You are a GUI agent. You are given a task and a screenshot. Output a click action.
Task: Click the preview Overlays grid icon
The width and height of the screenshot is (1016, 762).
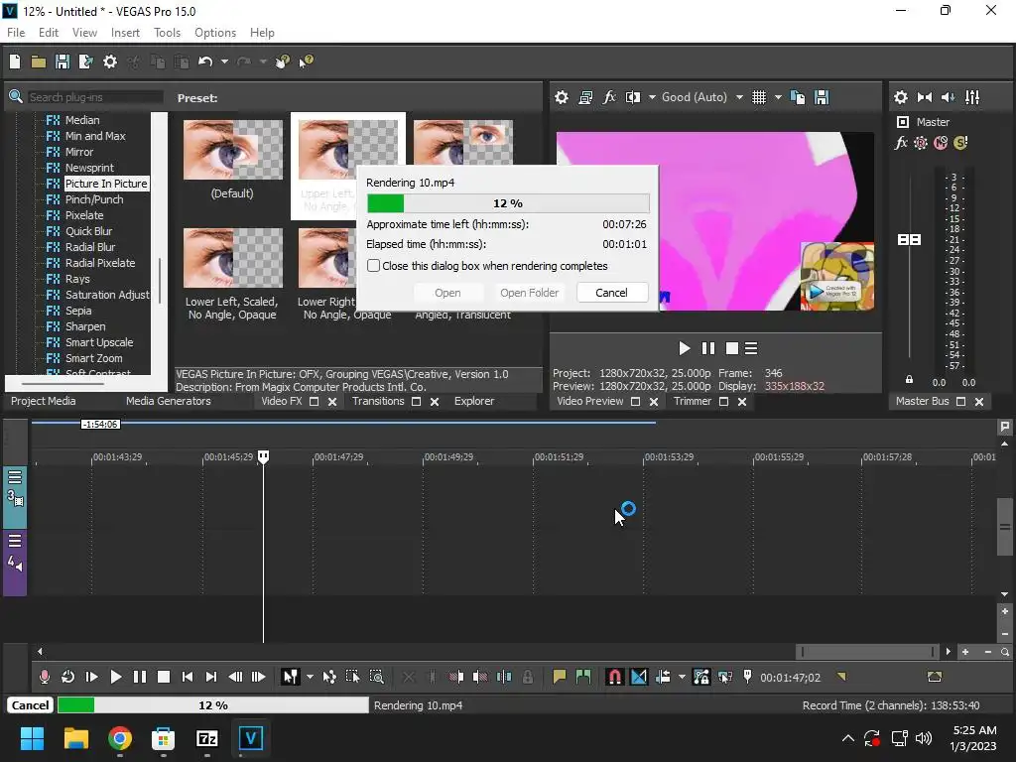tap(759, 97)
